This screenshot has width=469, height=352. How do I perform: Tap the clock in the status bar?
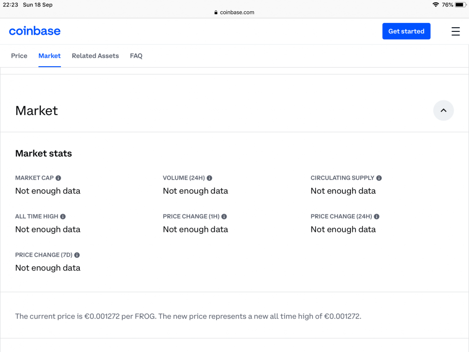[x=10, y=5]
